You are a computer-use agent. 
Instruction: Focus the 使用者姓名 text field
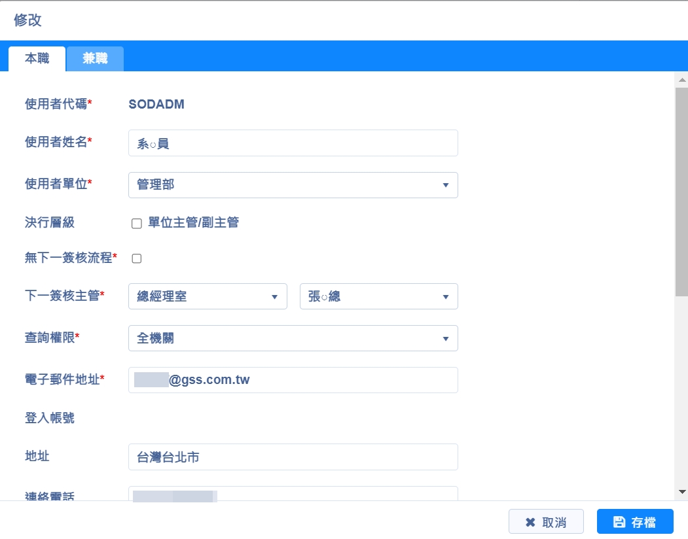pyautogui.click(x=293, y=143)
